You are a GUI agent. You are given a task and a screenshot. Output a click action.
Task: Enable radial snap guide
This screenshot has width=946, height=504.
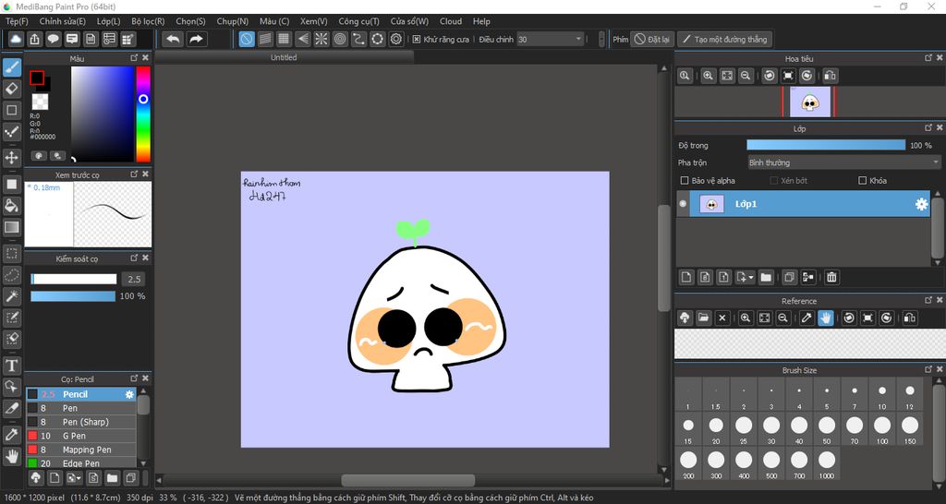[321, 39]
